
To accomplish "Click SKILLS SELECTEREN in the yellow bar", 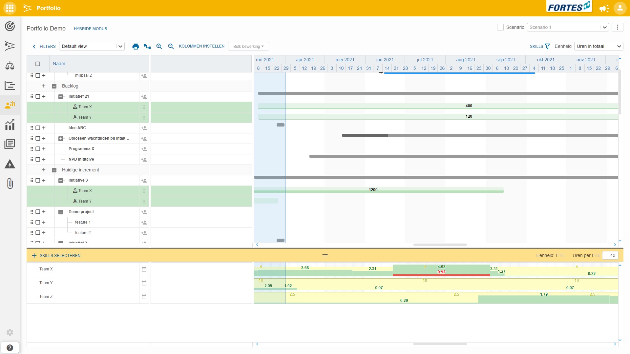I will click(60, 255).
